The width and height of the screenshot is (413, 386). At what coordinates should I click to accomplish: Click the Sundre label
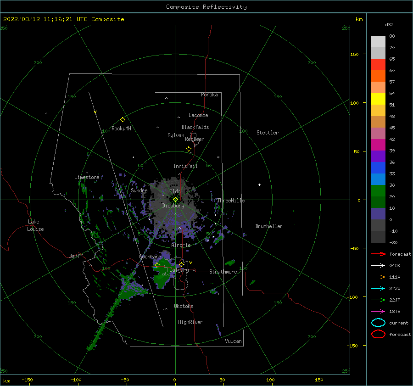click(x=139, y=190)
